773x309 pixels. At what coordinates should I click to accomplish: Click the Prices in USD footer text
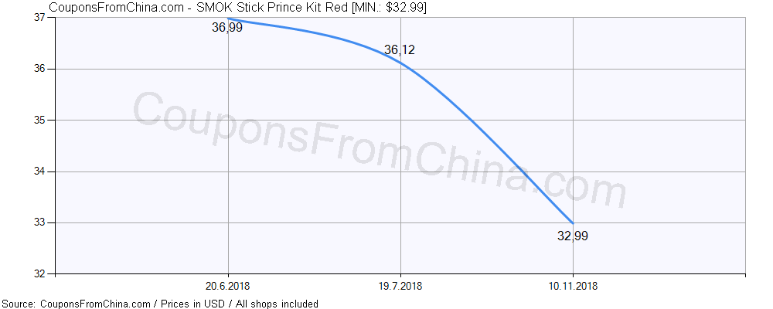pyautogui.click(x=194, y=304)
